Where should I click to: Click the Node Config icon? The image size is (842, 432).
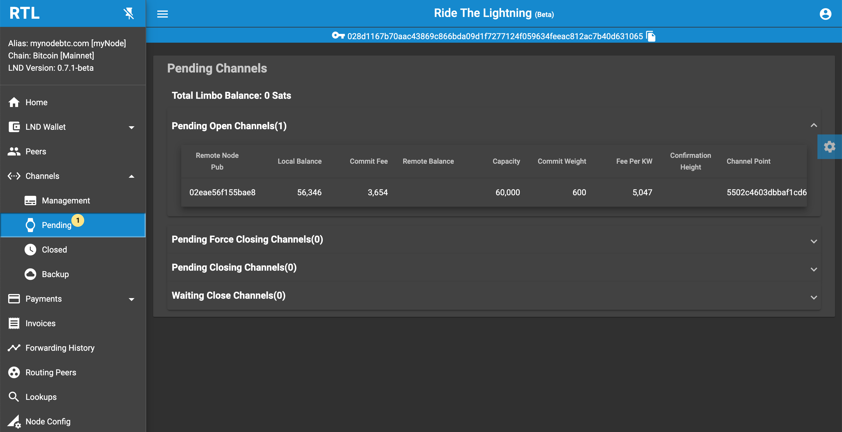tap(14, 421)
